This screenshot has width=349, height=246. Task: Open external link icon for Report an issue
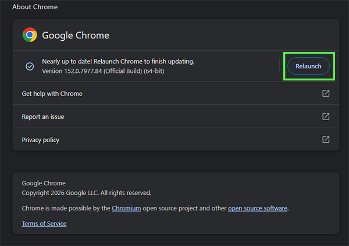(x=326, y=117)
